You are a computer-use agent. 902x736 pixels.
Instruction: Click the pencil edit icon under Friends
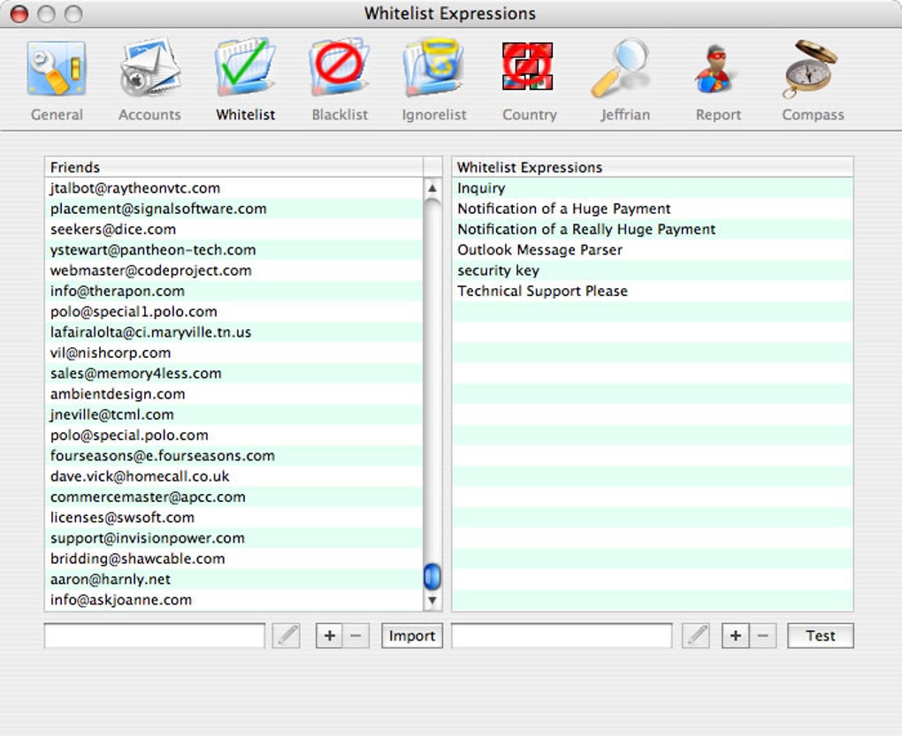tap(286, 635)
